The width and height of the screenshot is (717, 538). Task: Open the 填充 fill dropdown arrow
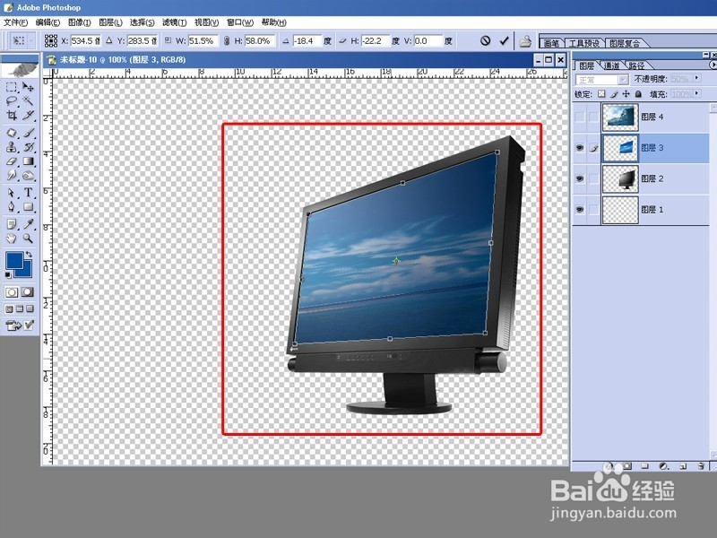pyautogui.click(x=698, y=93)
